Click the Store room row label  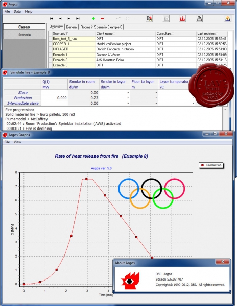point(22,93)
